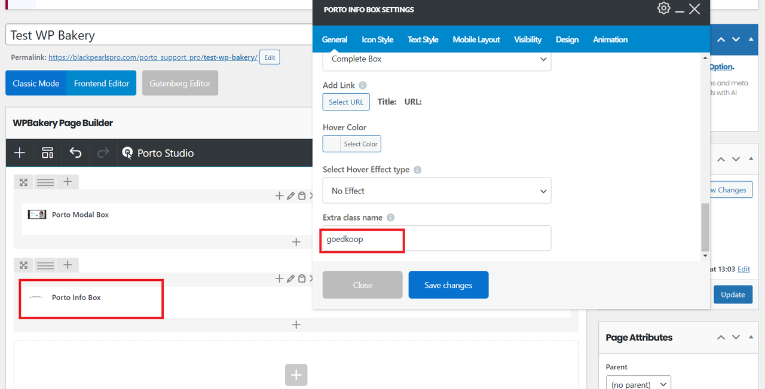This screenshot has width=765, height=389.
Task: Click the Extra class name field containing goedkoop
Action: click(x=437, y=238)
